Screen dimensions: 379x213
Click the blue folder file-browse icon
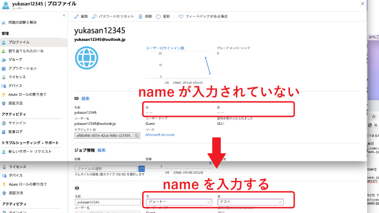[141, 169]
